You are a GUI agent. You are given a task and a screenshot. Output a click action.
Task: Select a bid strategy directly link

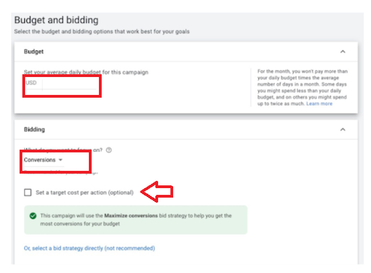tap(89, 248)
